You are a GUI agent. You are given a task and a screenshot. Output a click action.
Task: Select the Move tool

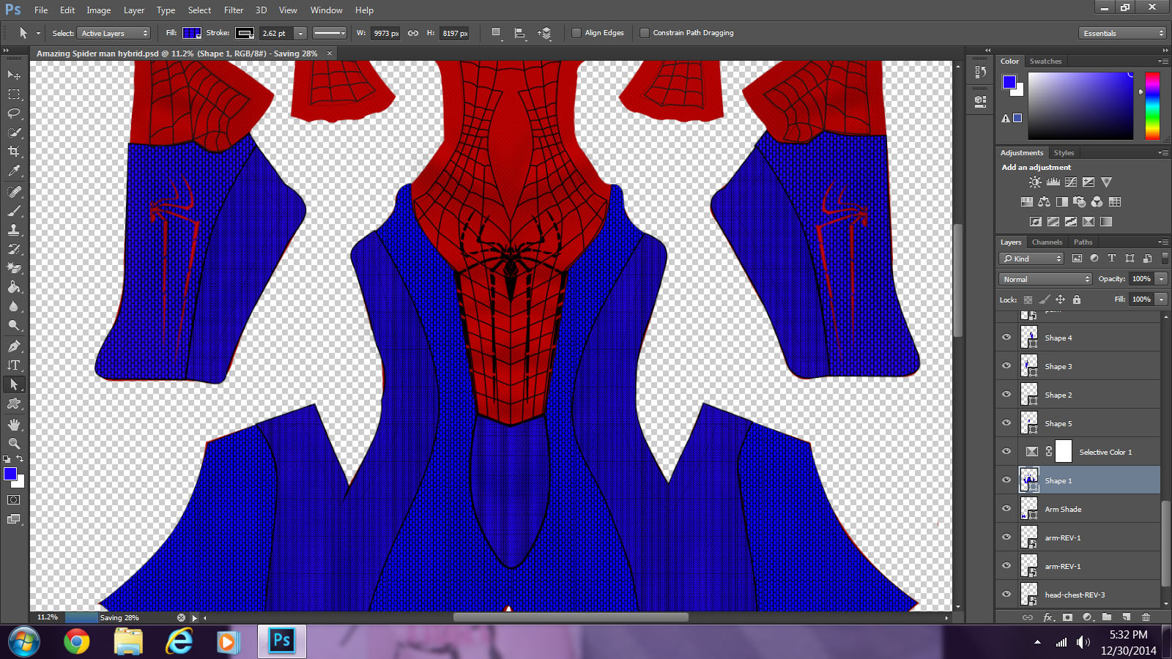14,75
